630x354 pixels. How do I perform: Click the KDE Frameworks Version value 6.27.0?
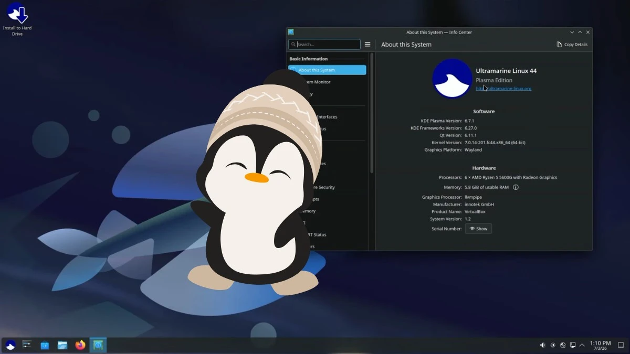pyautogui.click(x=471, y=128)
